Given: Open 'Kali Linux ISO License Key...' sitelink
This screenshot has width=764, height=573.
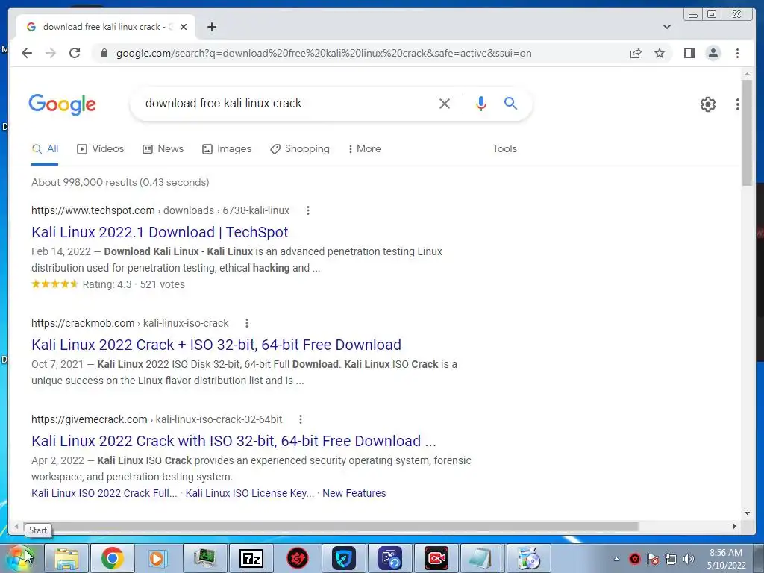Looking at the screenshot, I should pos(250,493).
